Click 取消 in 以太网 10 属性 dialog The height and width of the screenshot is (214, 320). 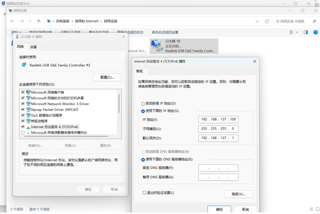click(x=114, y=189)
